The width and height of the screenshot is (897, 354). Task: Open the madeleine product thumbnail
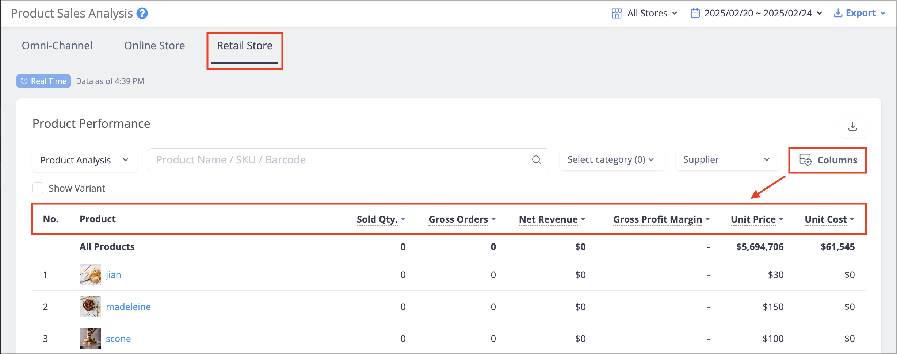pos(90,307)
